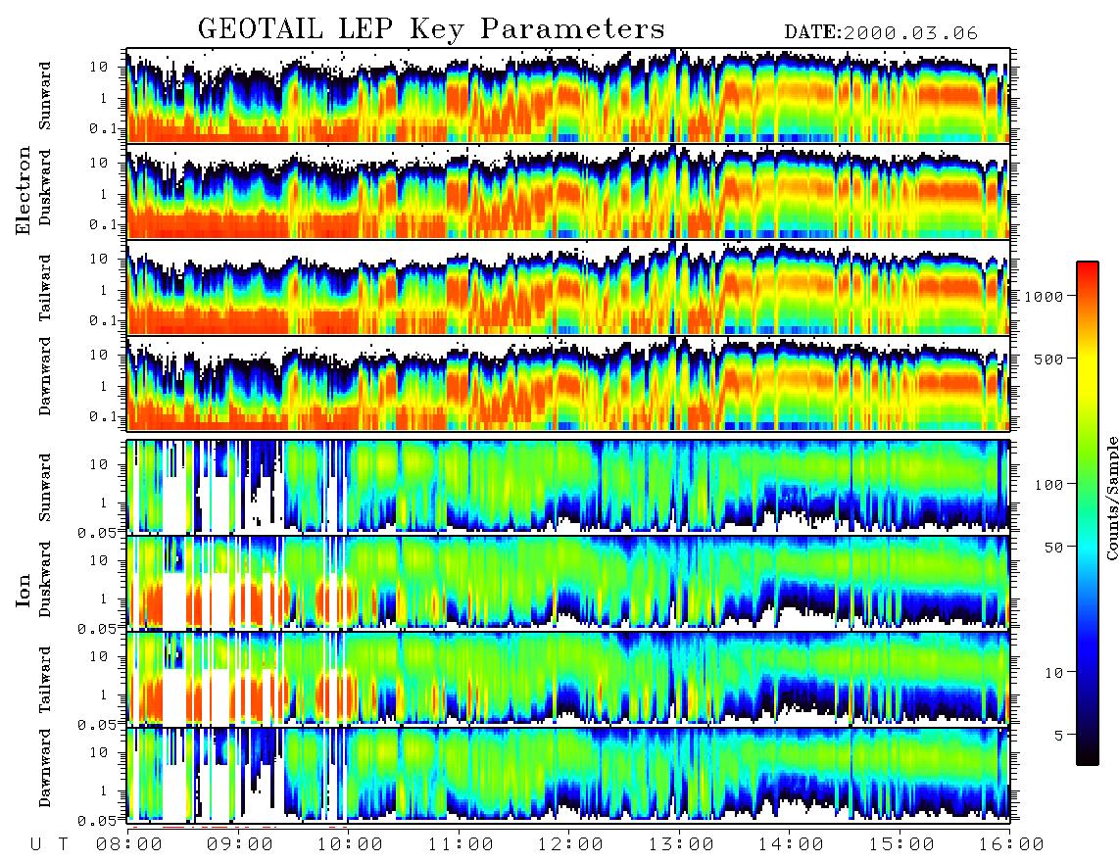Select the 1000 color scale tick label
The height and width of the screenshot is (862, 1119).
click(x=1044, y=297)
